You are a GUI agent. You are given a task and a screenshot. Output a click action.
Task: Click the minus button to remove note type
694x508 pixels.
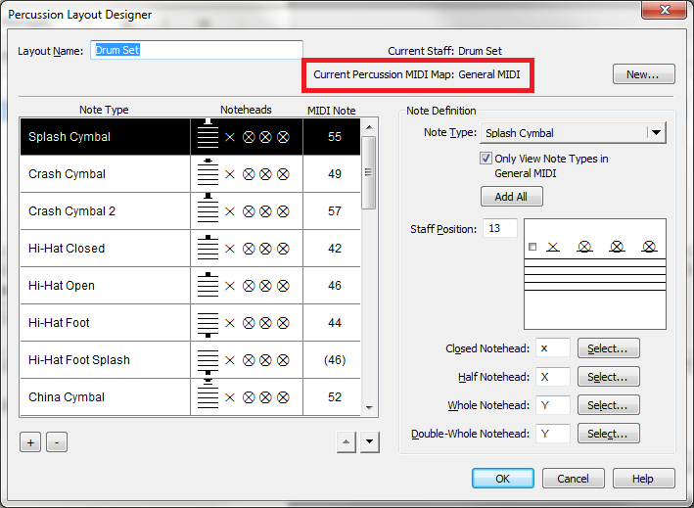pyautogui.click(x=57, y=442)
